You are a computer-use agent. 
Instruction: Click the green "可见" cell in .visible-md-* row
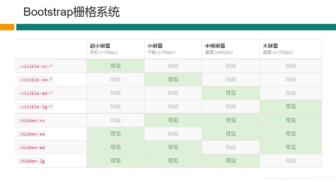[231, 93]
